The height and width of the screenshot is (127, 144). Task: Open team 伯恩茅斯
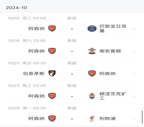34,74
